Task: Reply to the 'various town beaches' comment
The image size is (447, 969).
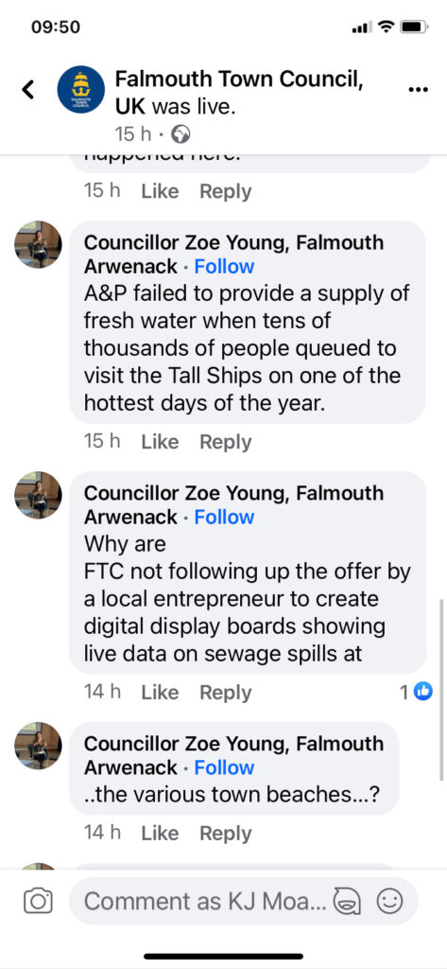Action: [226, 834]
